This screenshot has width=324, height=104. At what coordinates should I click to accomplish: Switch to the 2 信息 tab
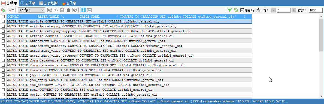point(28,3)
